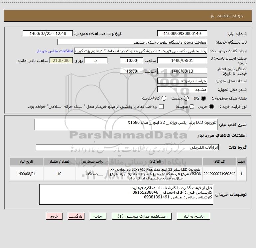Click the buyer notes text area
256x248 pixels.
click(x=126, y=194)
